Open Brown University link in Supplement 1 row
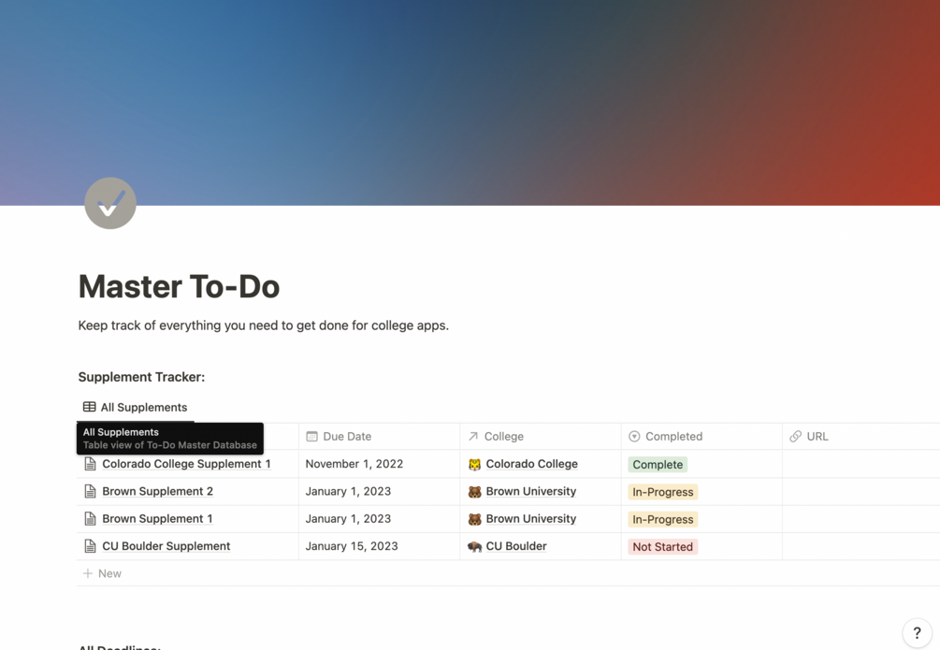This screenshot has width=940, height=650. tap(531, 519)
